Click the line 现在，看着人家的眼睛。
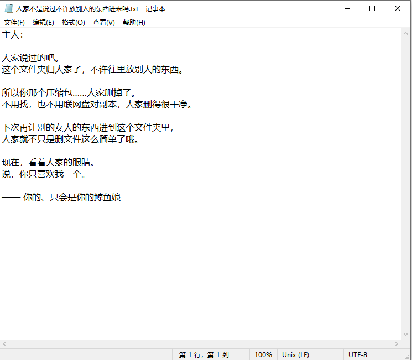Viewport: 412px width, 360px height. click(x=48, y=163)
